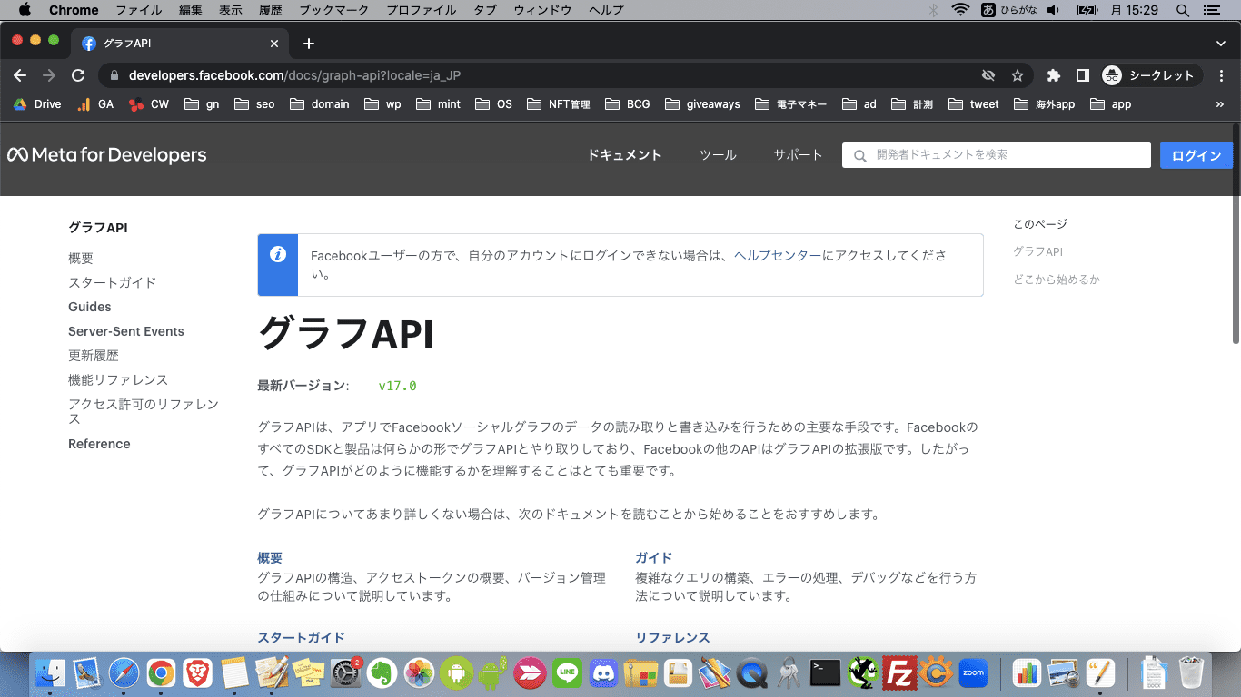Click the developer docs search field
The image size is (1241, 697).
[997, 155]
